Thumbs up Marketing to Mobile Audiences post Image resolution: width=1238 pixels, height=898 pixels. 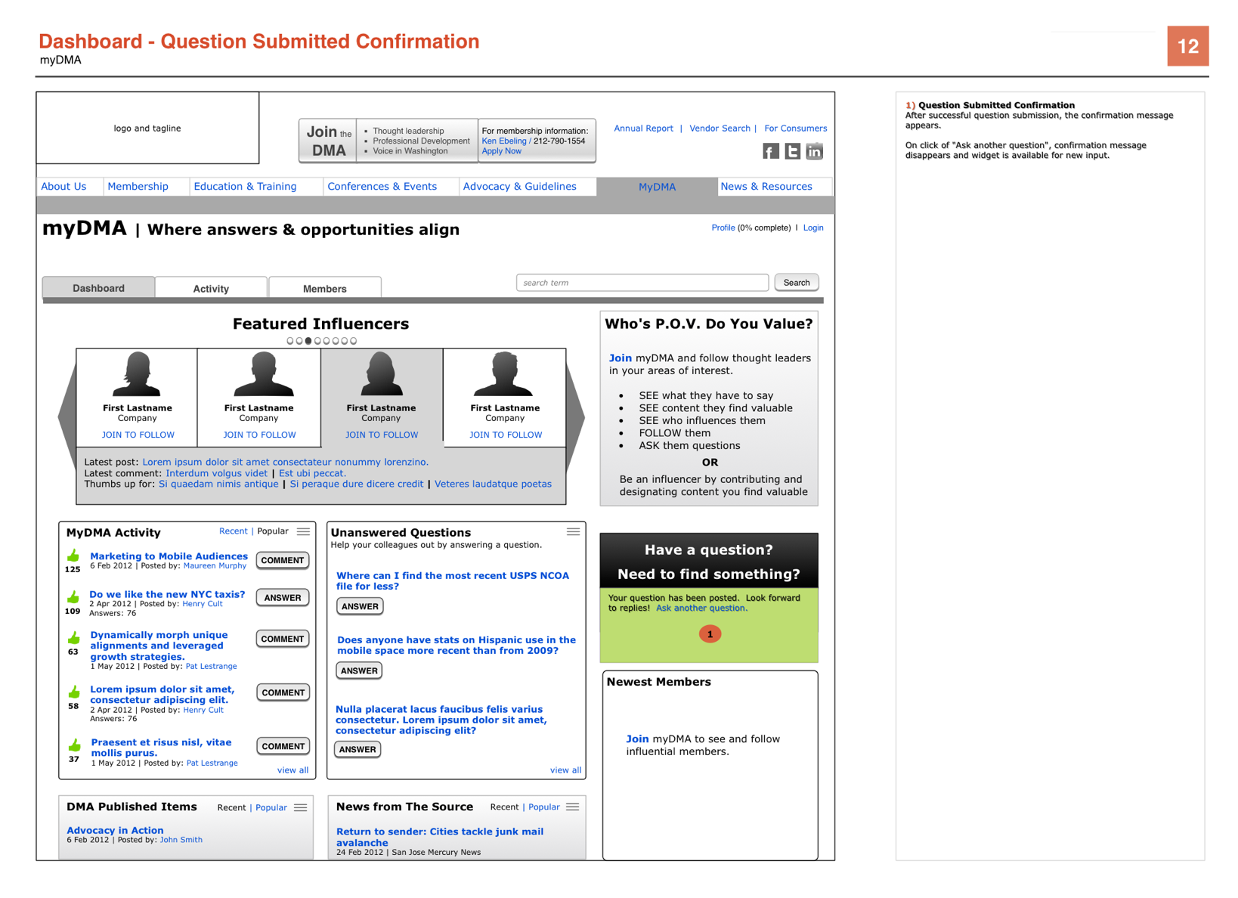(x=73, y=556)
